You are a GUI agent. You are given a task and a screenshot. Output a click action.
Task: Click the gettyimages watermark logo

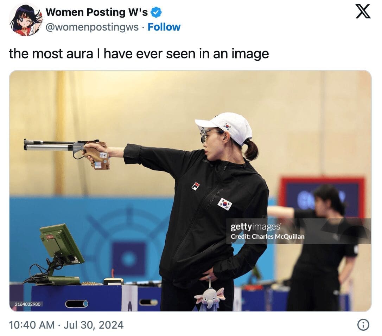pos(255,227)
